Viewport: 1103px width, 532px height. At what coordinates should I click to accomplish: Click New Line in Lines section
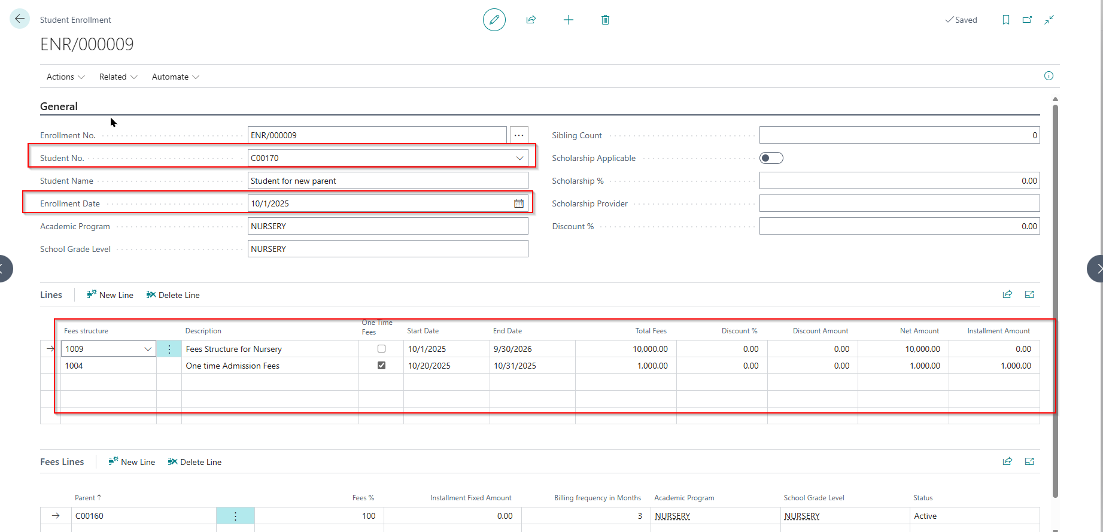pyautogui.click(x=110, y=295)
